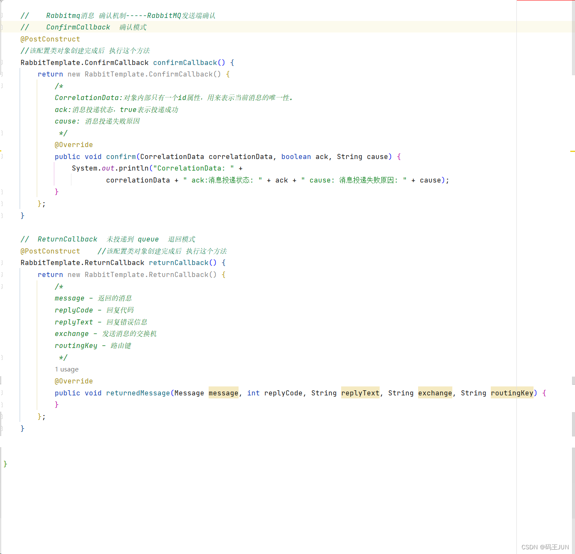Click 'new RabbitTemplate.ReturnCallback()' expression
The image size is (575, 554).
[x=142, y=274]
